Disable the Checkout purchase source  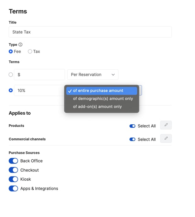(13, 170)
